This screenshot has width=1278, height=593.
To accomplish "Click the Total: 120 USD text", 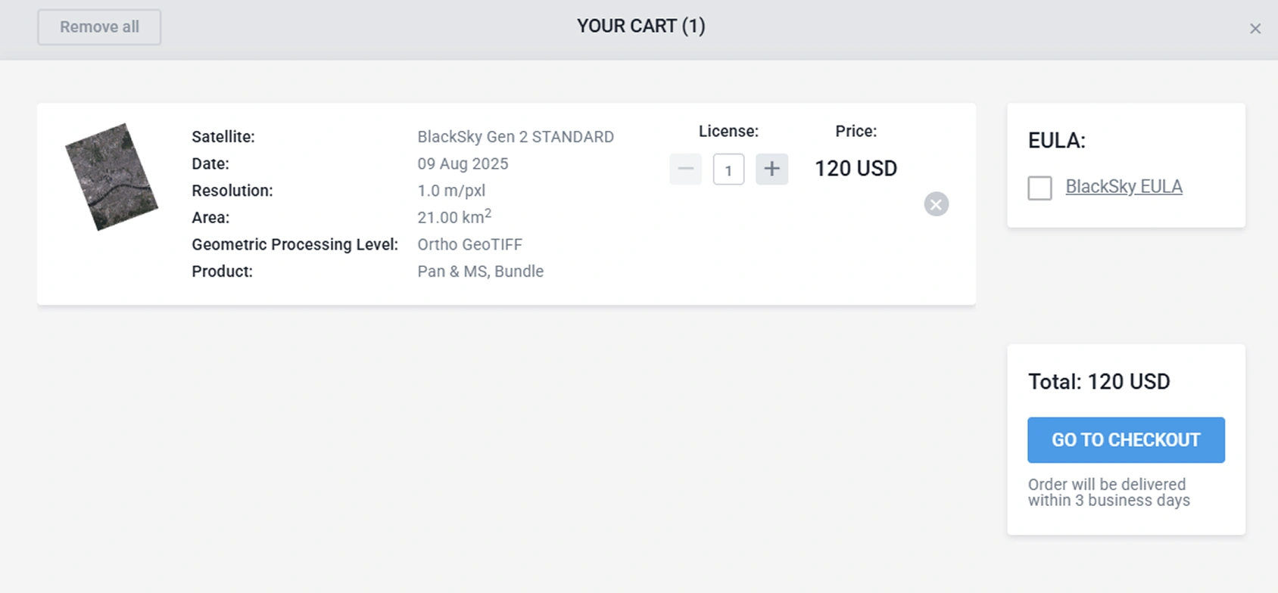I will 1099,382.
